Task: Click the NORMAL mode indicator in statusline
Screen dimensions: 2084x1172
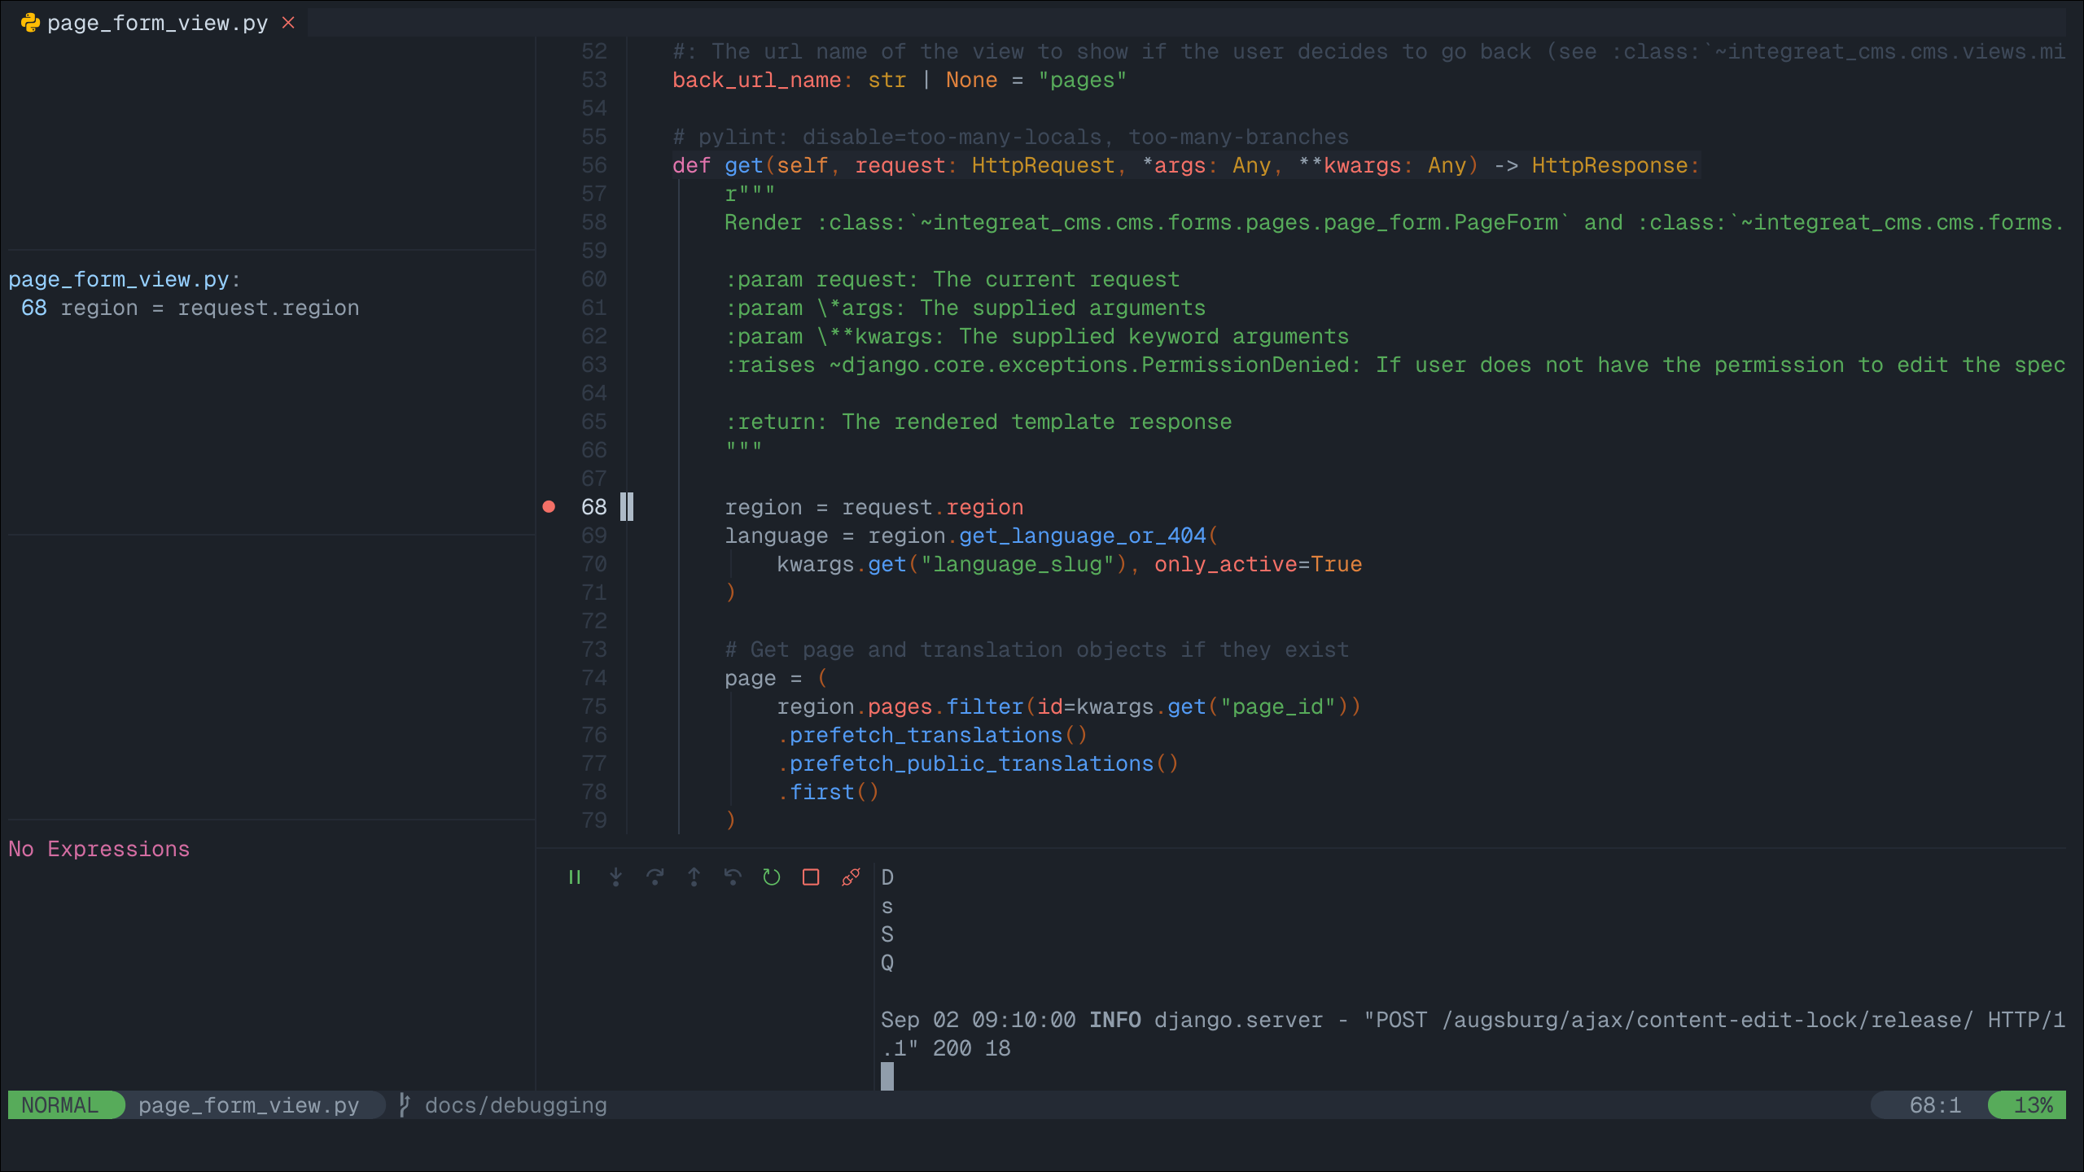Action: [60, 1105]
